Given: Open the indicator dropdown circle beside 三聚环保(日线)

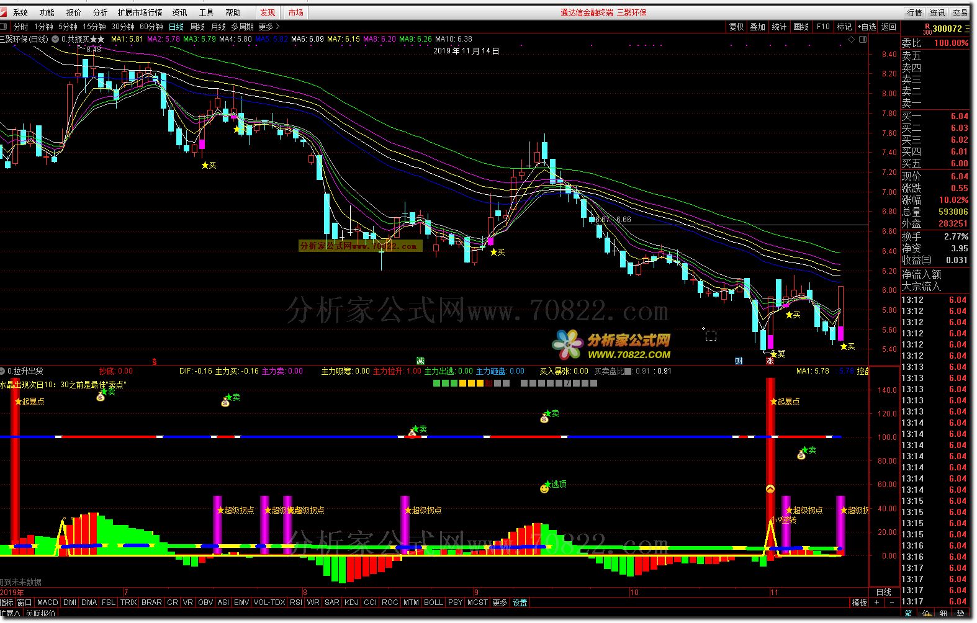Looking at the screenshot, I should tap(55, 39).
